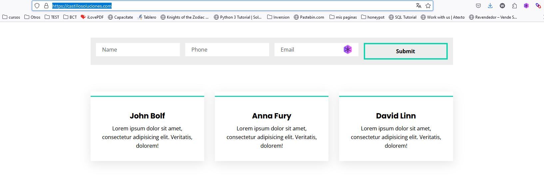Expand the Inversion bookmarks folder
Viewport: 544px width, 177px height.
(278, 17)
